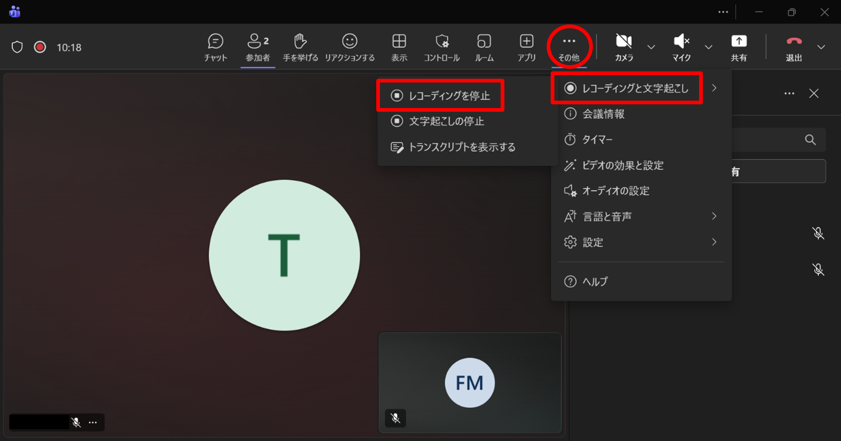Click the FM participant video tile
This screenshot has height=441, width=841.
tap(469, 383)
